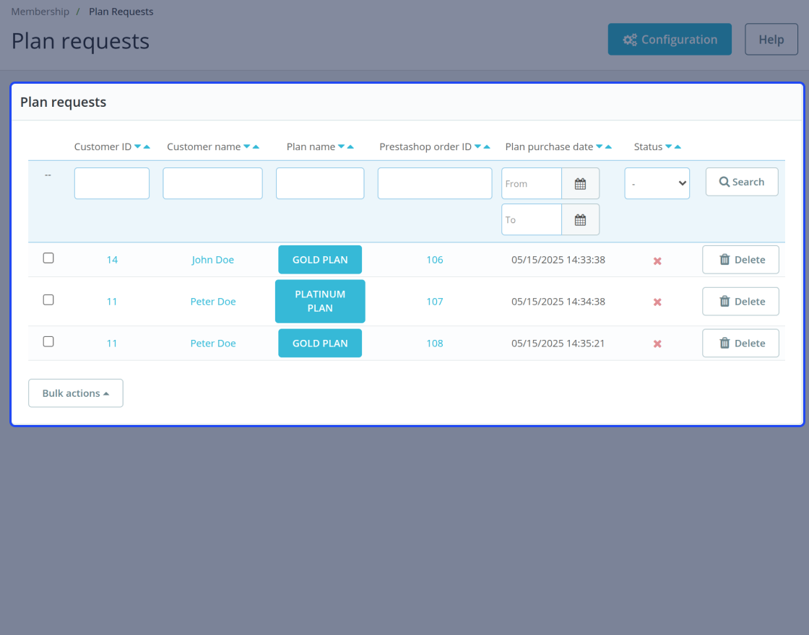
Task: Open John Doe customer link
Action: (x=212, y=260)
